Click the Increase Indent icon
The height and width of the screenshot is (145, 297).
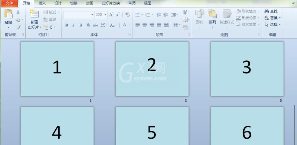pos(166,15)
